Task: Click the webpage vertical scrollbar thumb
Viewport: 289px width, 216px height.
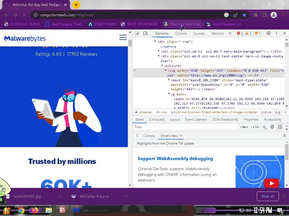Action: coord(130,43)
